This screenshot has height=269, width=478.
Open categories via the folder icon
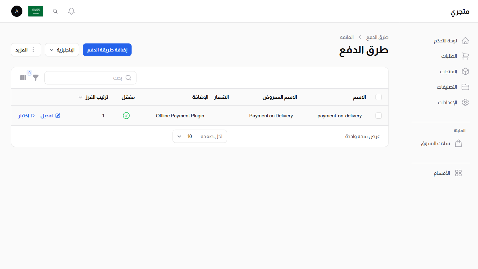(x=465, y=87)
